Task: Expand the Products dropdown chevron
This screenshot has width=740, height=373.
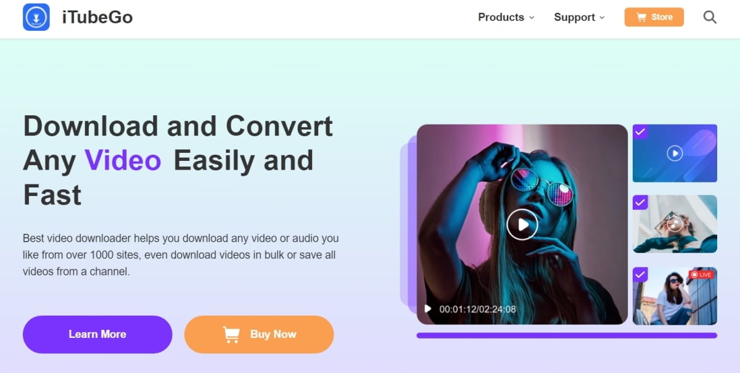Action: click(x=532, y=18)
